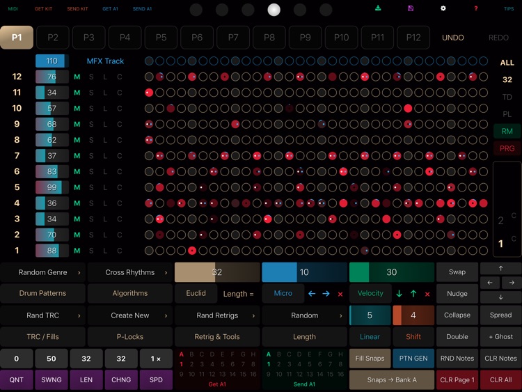Toggle solo S on track 4
522x392 pixels.
[x=91, y=203]
